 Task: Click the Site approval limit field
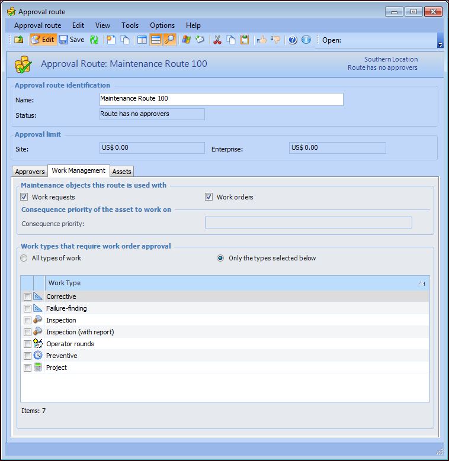click(x=152, y=148)
